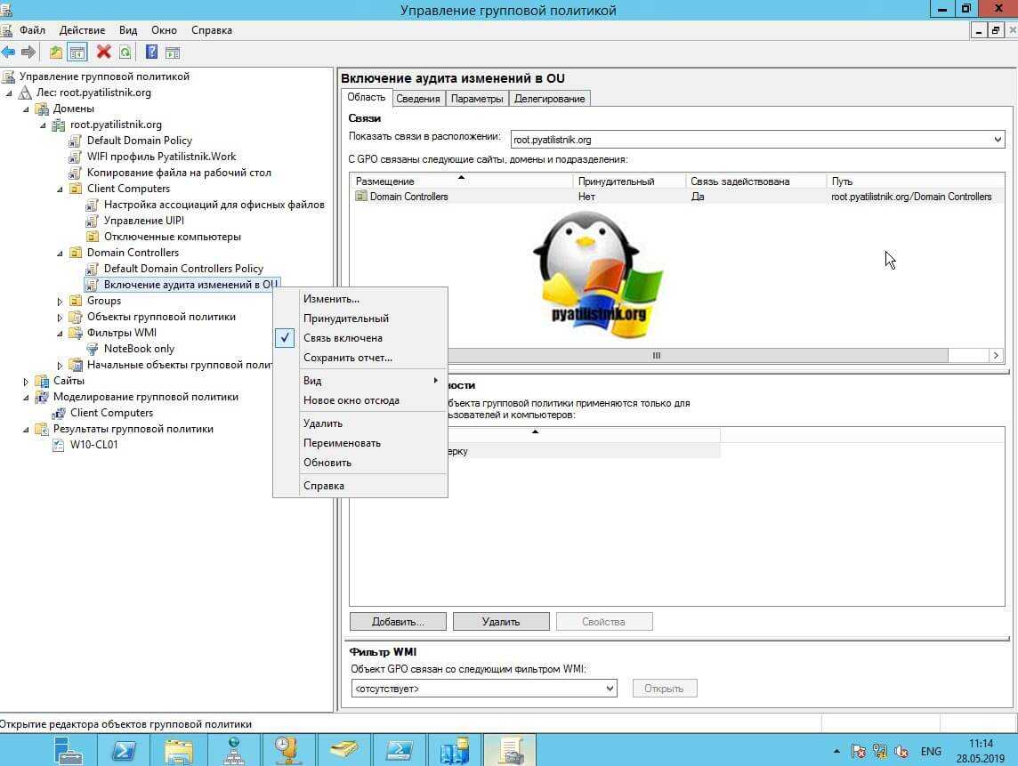Screen dimensions: 1018x766
Task: Click the Up one level folder icon
Action: (56, 52)
